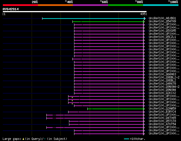Click the cyan arrowhead ending the A8JBG1 bar
181x141 pixels.
145,18
